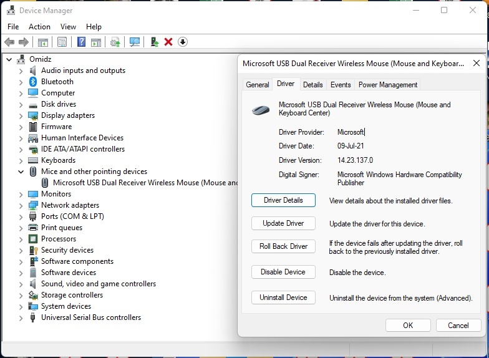This screenshot has width=489, height=358.
Task: Click the Disable device down-arrow icon
Action: click(x=183, y=42)
